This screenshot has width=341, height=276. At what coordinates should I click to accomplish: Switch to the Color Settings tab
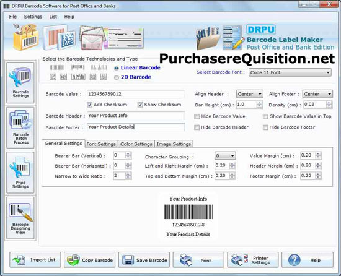tap(136, 144)
